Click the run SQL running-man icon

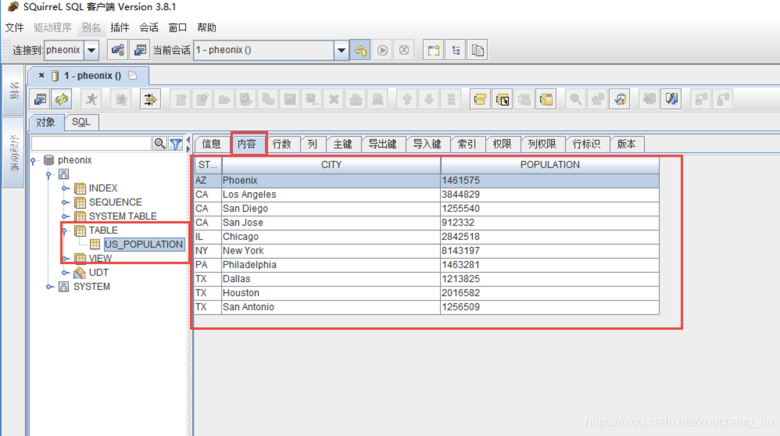[91, 99]
